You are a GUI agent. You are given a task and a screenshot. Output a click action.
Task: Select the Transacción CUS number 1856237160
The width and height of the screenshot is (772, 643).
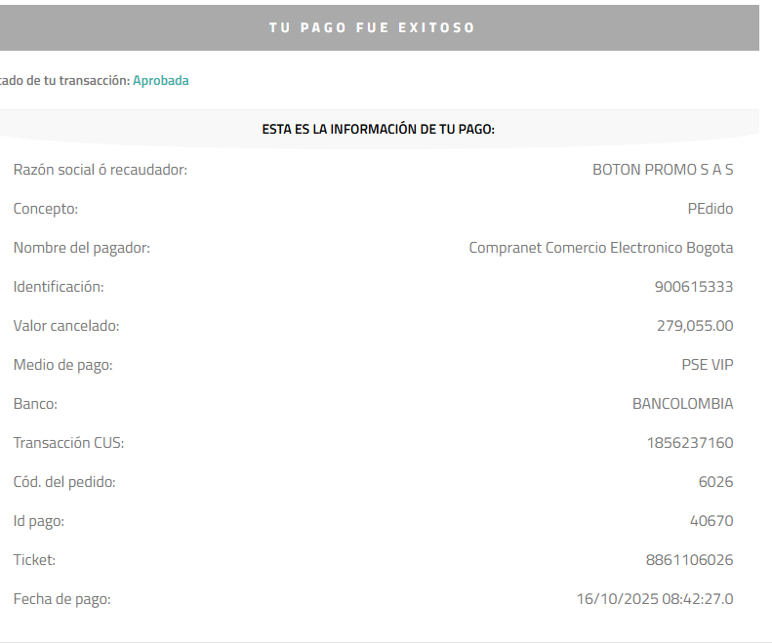click(x=690, y=443)
